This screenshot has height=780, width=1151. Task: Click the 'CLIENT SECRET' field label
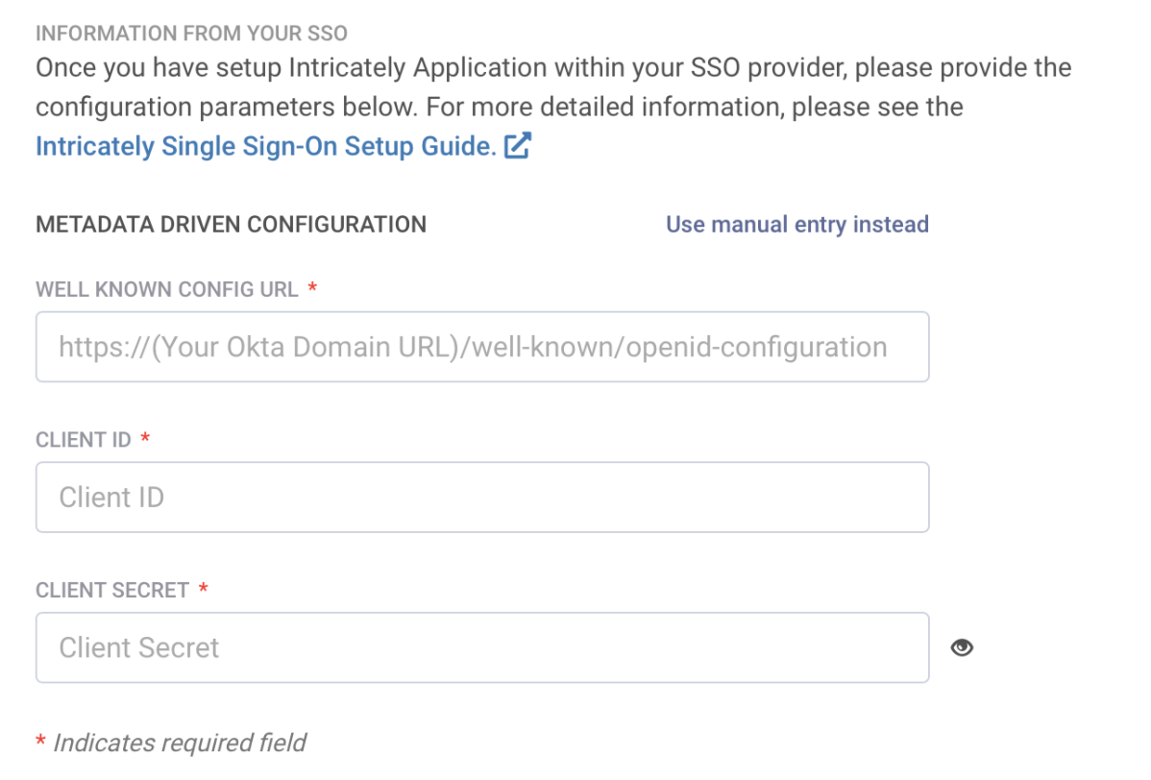click(x=112, y=590)
